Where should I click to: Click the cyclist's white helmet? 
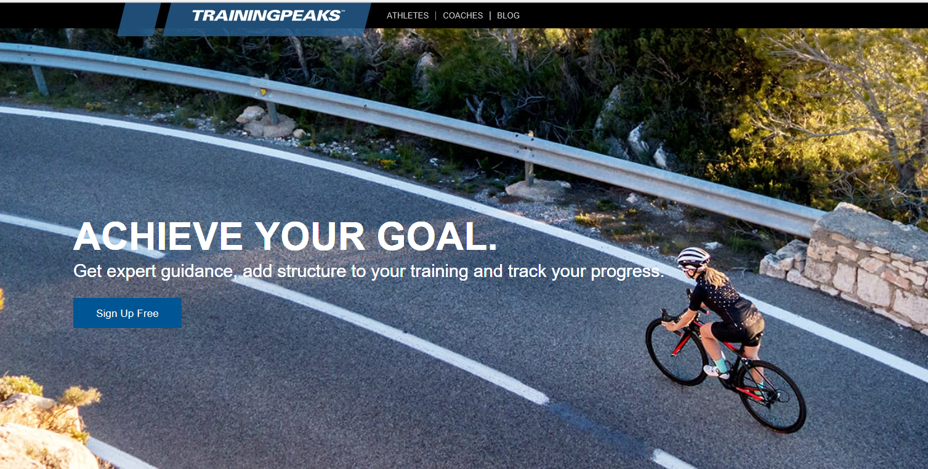[x=693, y=255]
